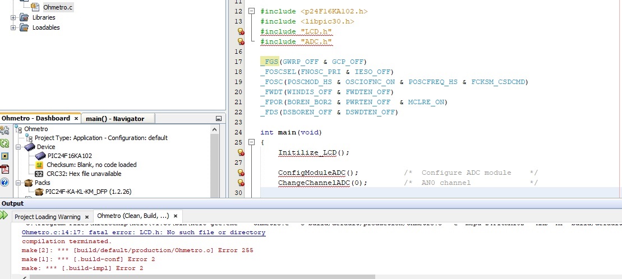Screen dimensions: 622x279
Task: Close the Project Loading Warning tab
Action: [87, 217]
